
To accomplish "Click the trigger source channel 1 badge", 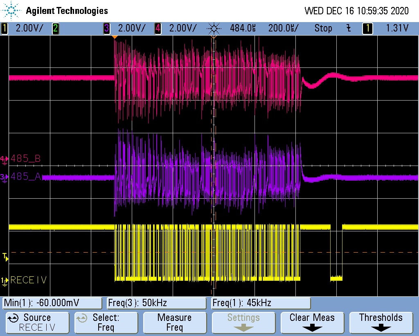I will (x=368, y=28).
